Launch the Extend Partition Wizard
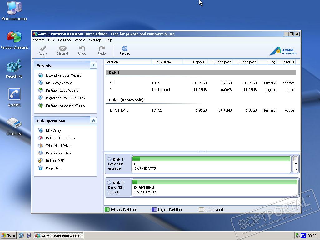 click(63, 75)
